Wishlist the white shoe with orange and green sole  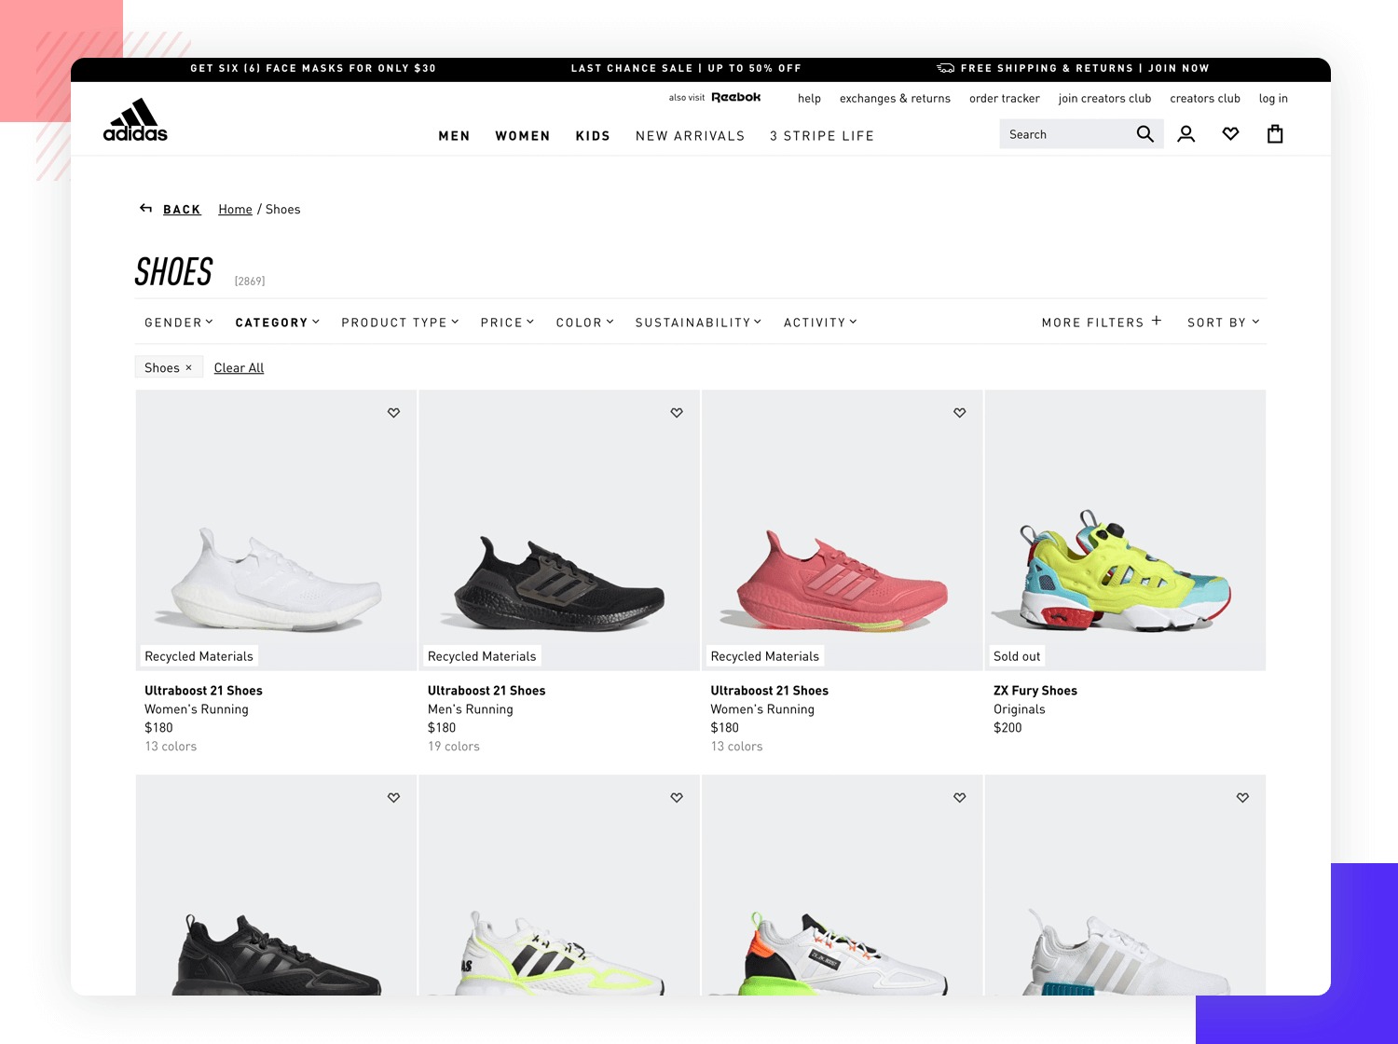click(x=960, y=797)
